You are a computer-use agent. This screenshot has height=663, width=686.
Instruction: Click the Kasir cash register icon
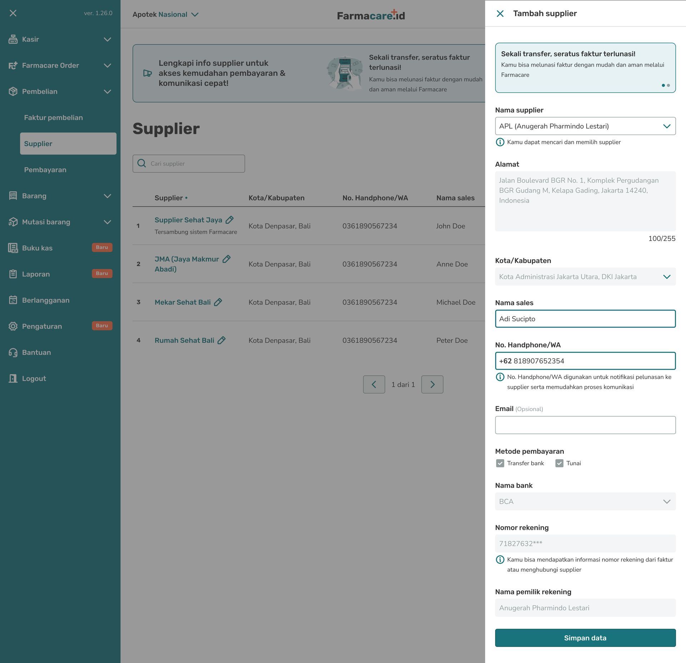13,39
